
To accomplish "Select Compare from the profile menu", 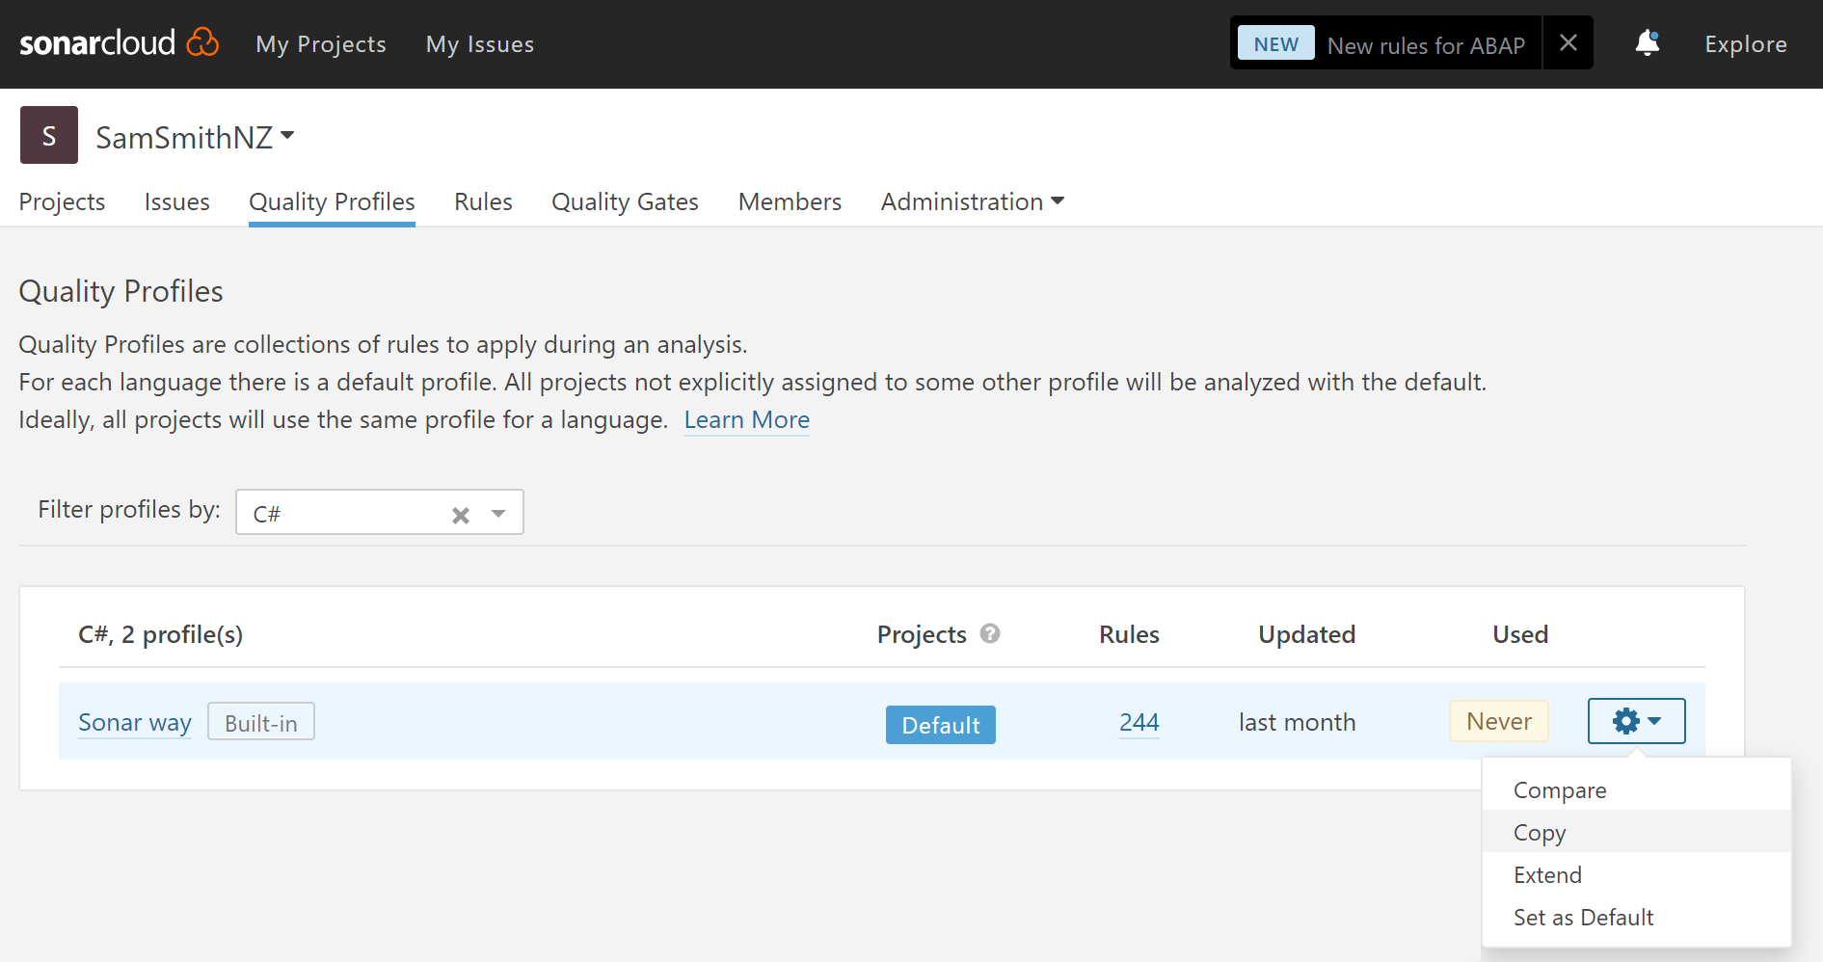I will click(1559, 790).
